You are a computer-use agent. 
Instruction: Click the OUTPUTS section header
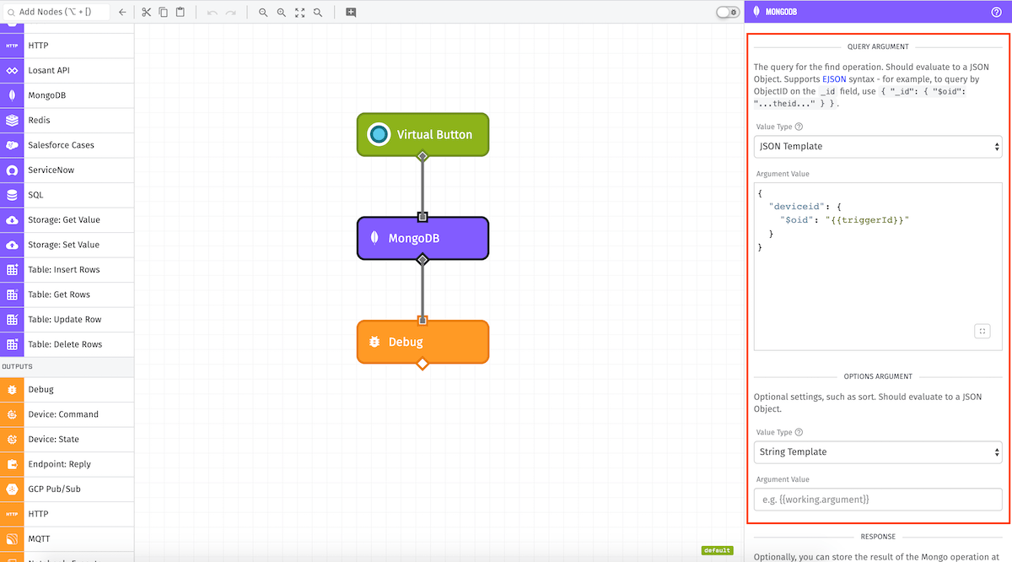(67, 367)
